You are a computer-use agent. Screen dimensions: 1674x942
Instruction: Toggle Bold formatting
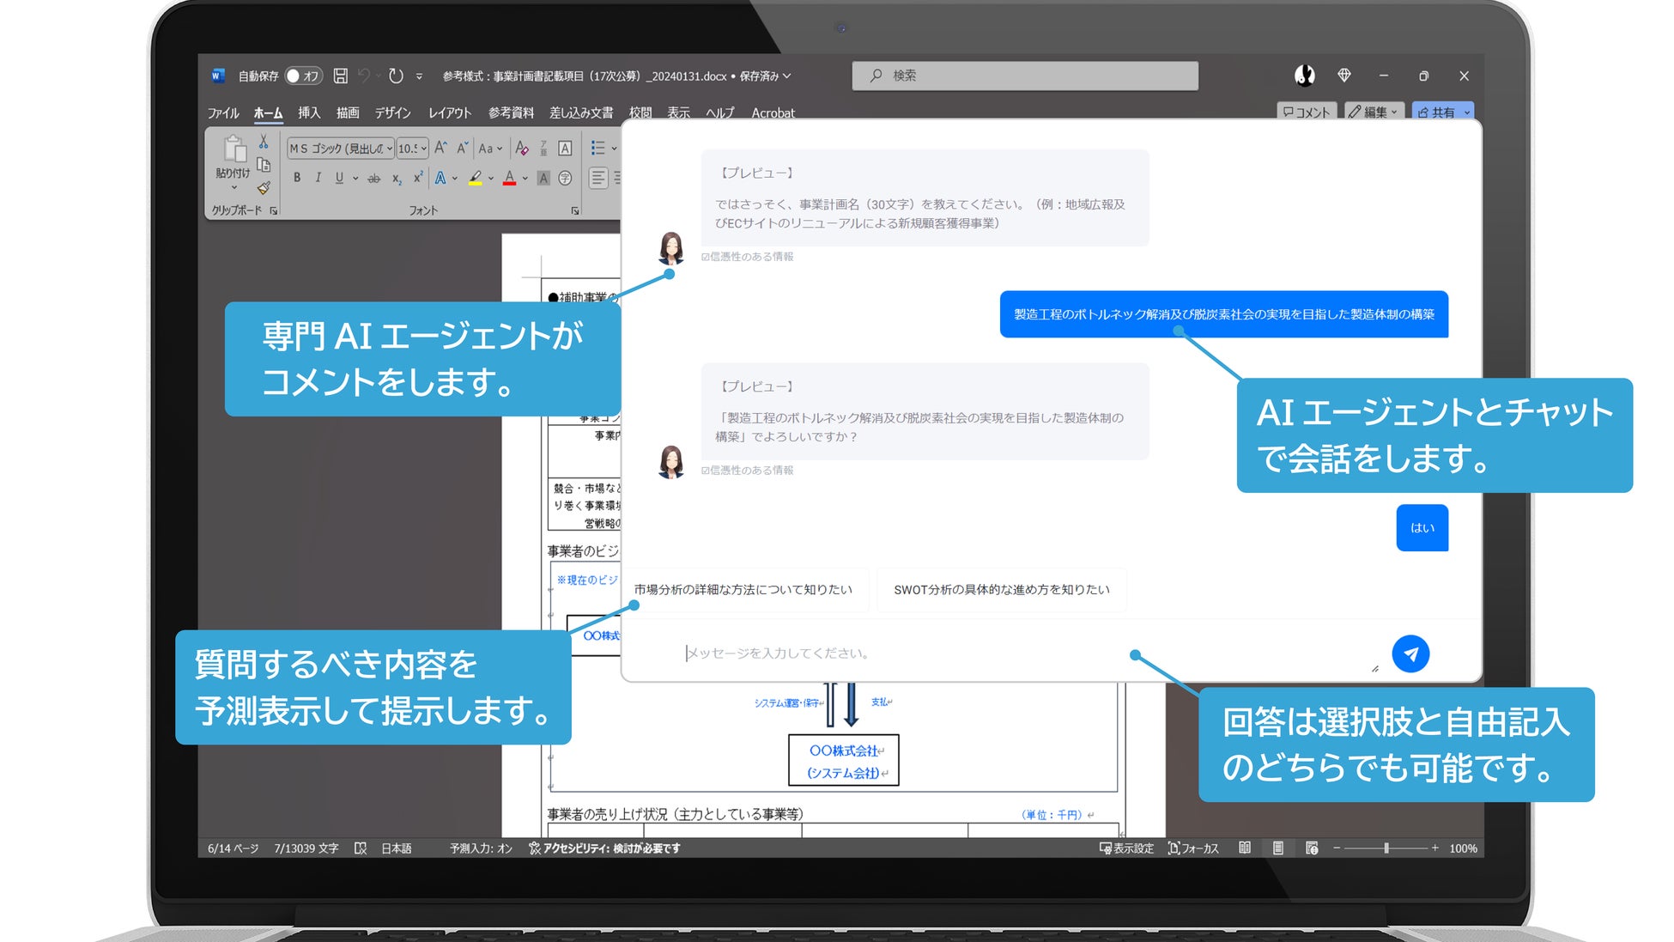(x=297, y=178)
